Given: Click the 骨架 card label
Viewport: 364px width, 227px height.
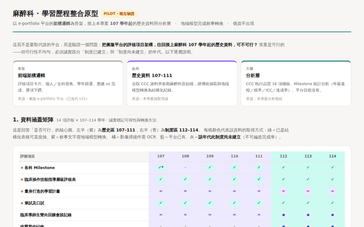Looking at the screenshot, I should tap(22, 69).
